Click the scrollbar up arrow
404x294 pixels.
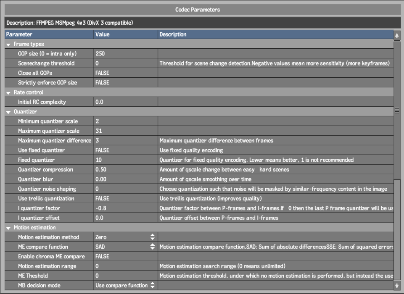click(397, 36)
